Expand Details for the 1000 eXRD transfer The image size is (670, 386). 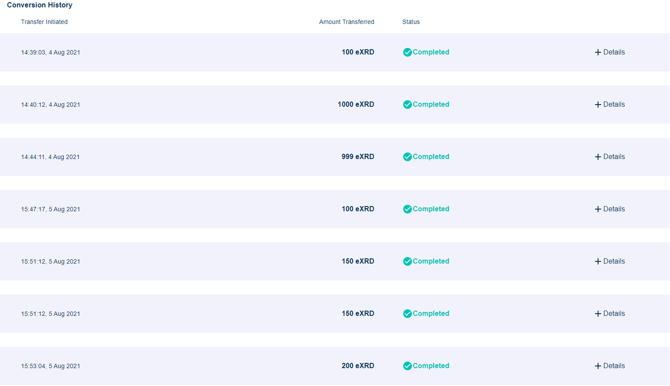point(610,105)
